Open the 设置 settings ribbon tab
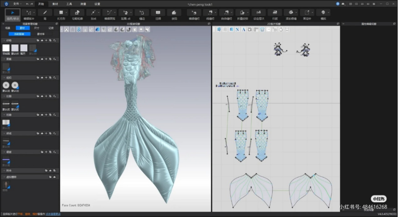398x217 pixels. [x=97, y=4]
